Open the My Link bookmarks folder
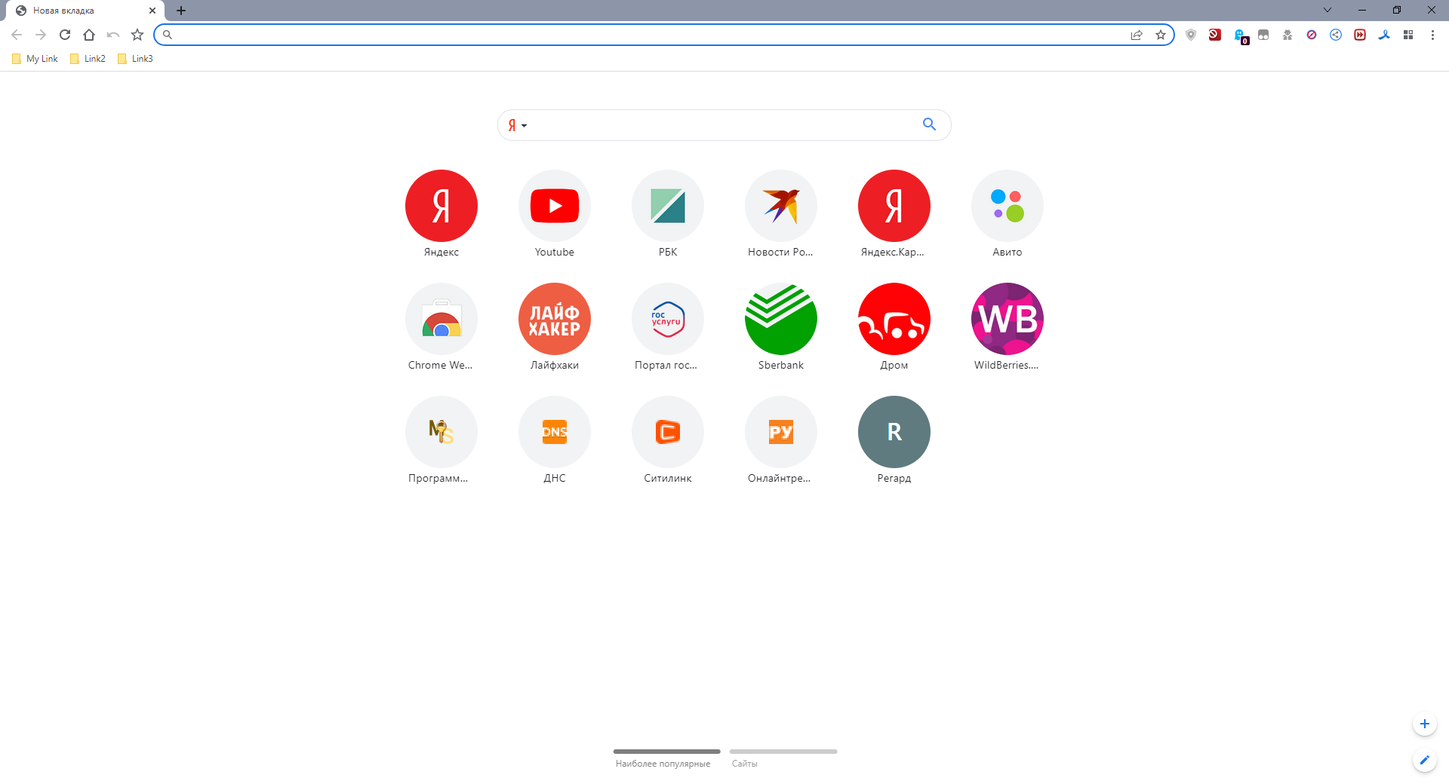1449x784 pixels. coord(35,59)
